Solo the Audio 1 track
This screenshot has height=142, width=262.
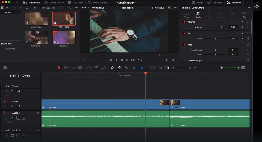pos(18,118)
